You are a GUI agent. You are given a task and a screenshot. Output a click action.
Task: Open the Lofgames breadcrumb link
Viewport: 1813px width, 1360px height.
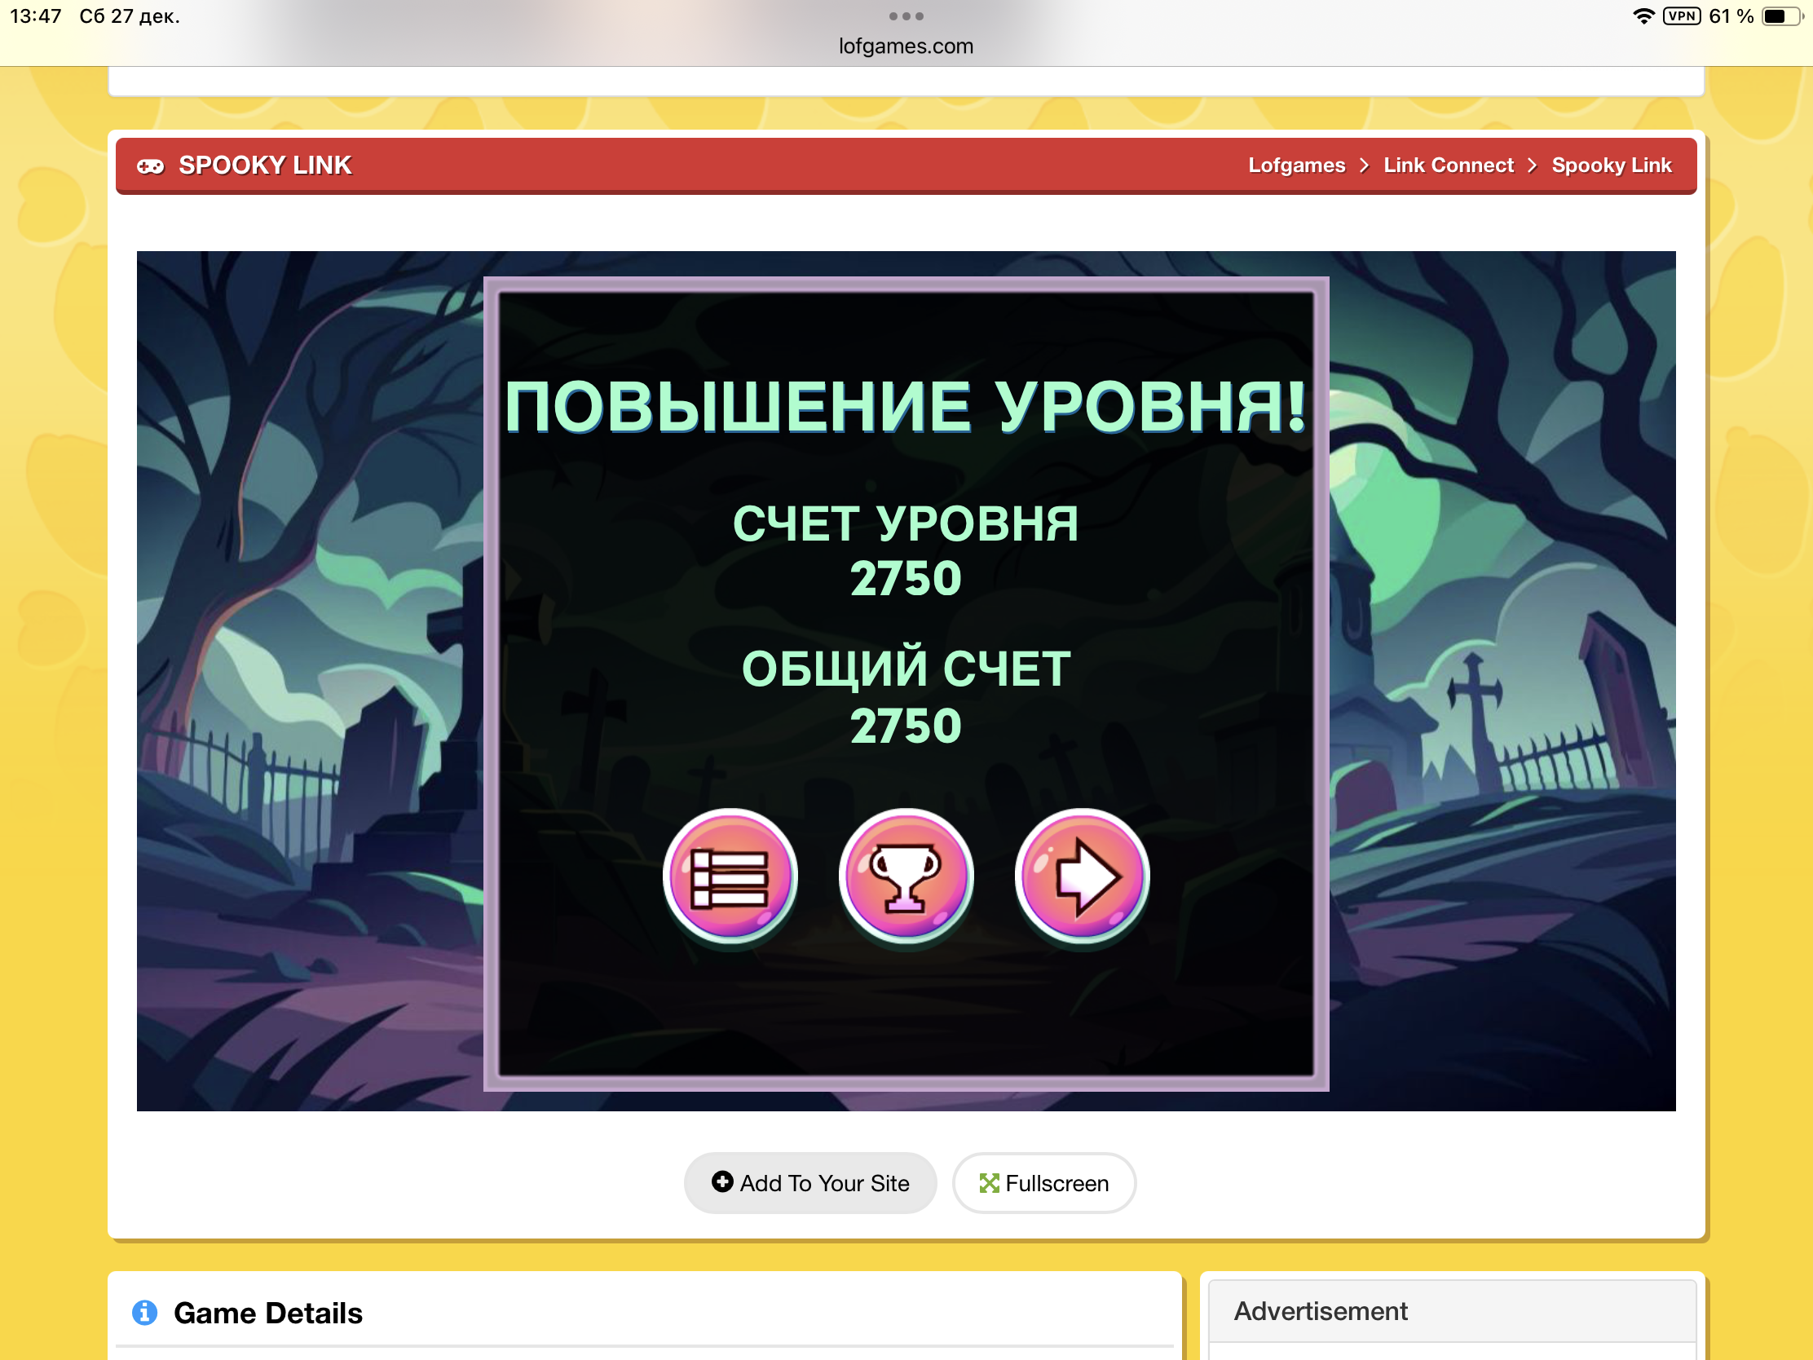coord(1296,166)
